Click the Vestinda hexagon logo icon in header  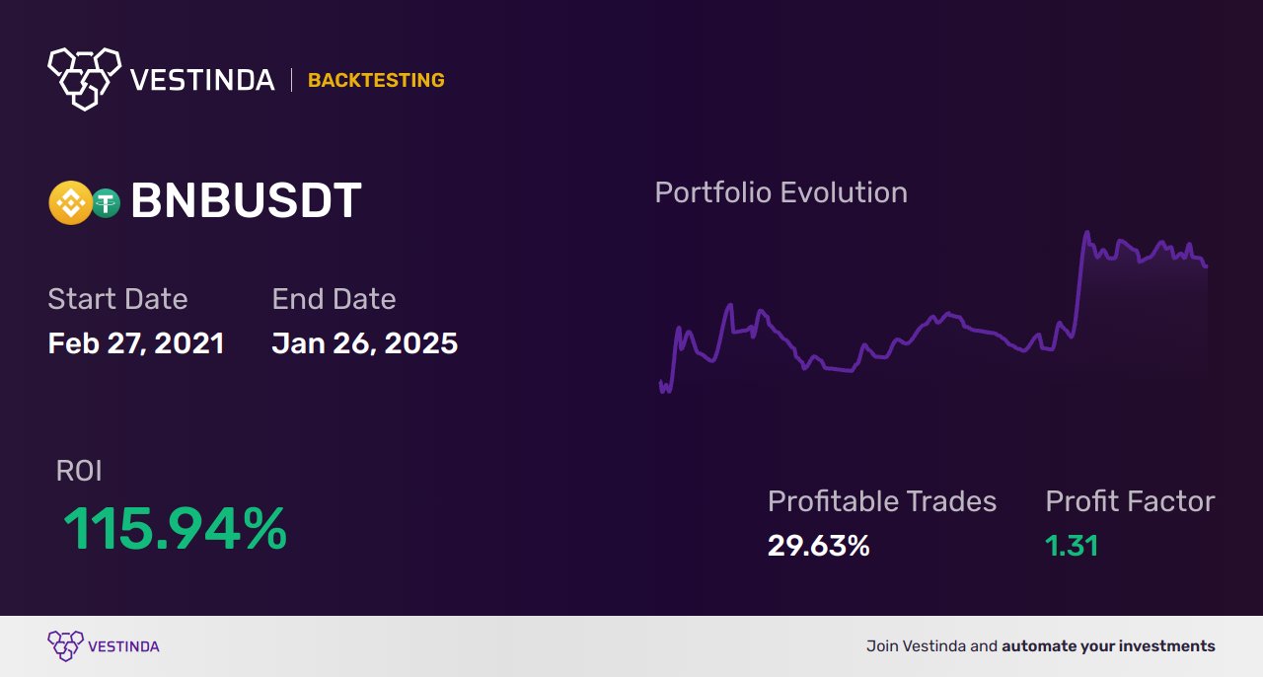(x=84, y=78)
